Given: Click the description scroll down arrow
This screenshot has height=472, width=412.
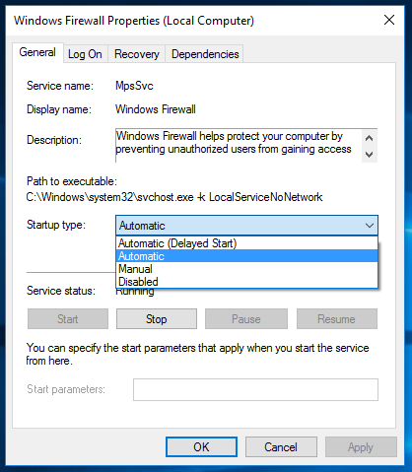Looking at the screenshot, I should coord(370,154).
